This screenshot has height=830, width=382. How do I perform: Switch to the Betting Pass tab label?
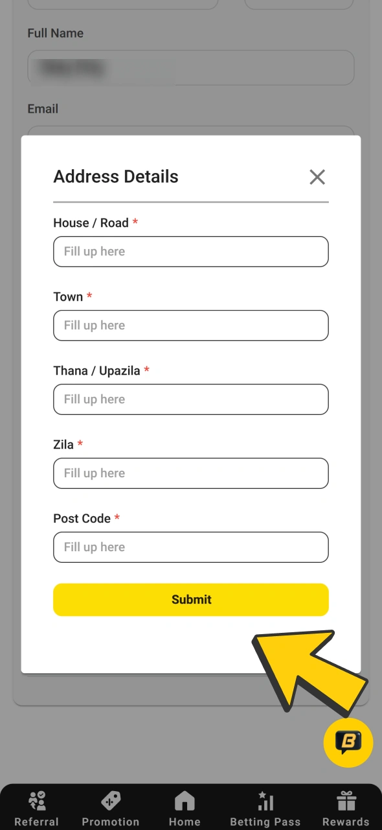tap(265, 820)
